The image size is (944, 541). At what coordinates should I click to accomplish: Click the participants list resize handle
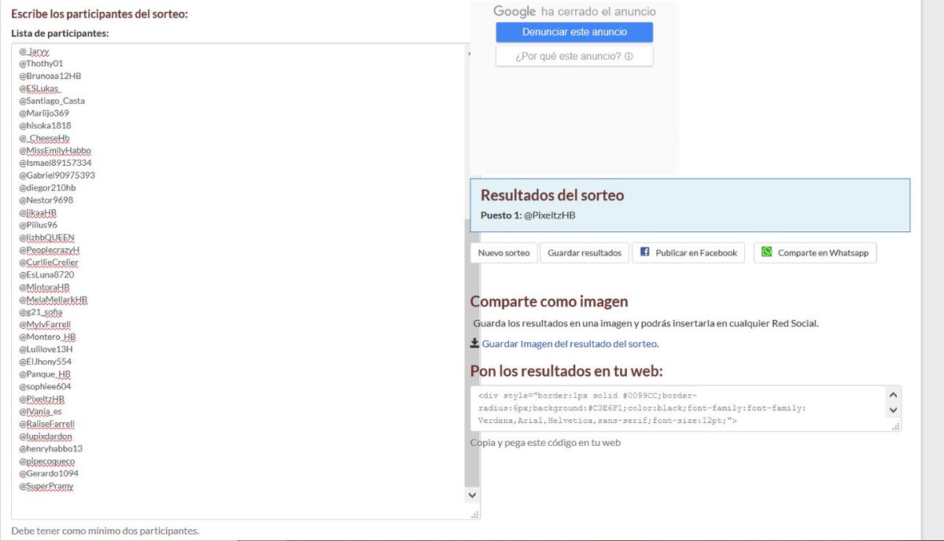coord(474,514)
